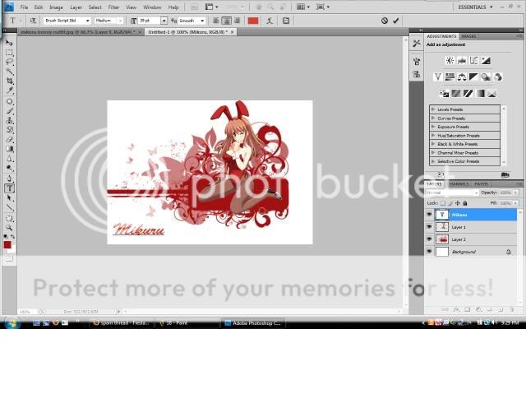Viewport: 526px width, 399px height.
Task: Open Adobe Photoshop taskbar button
Action: pyautogui.click(x=253, y=323)
